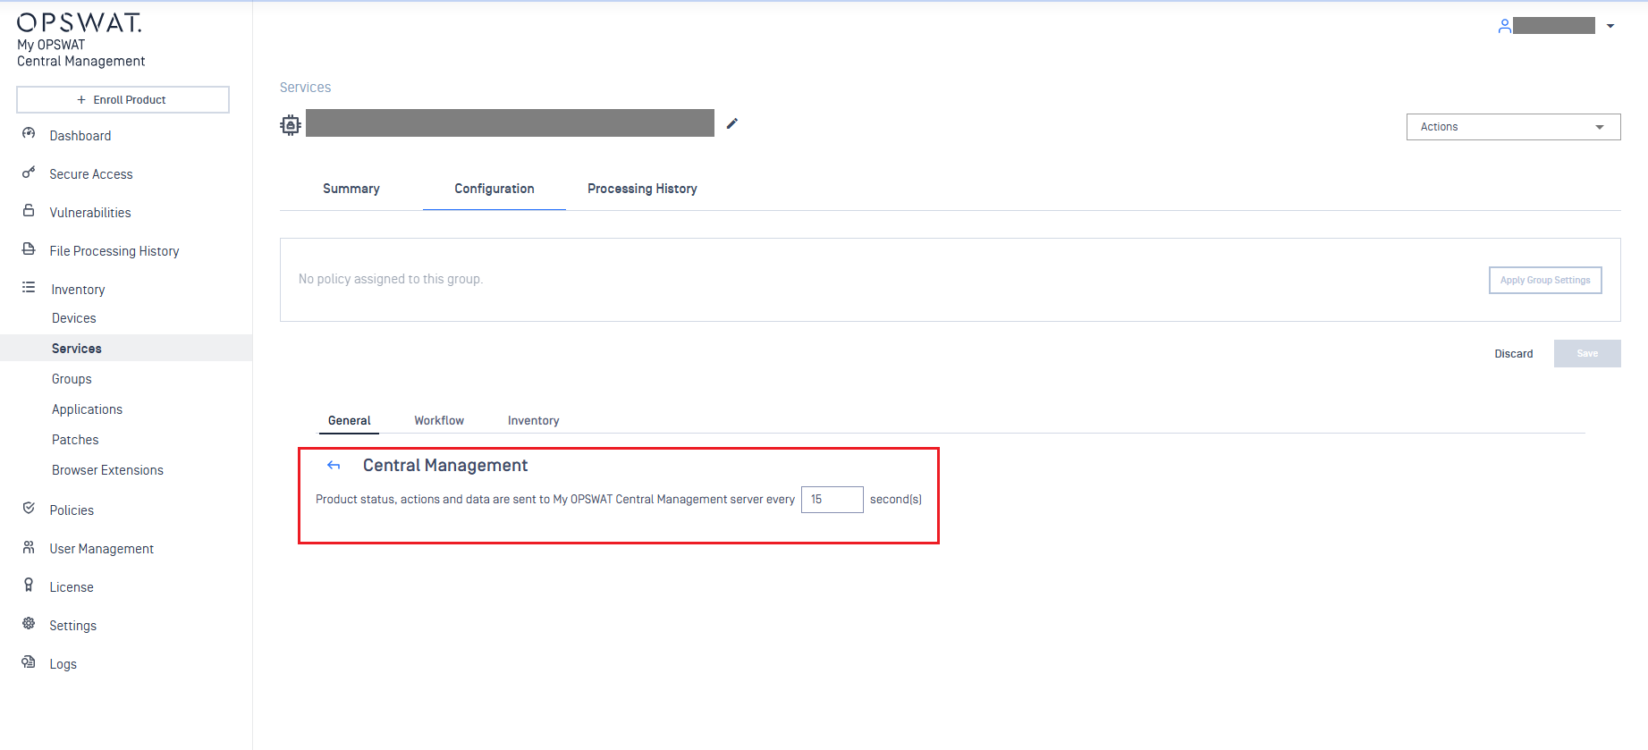Select the Configuration tab
The height and width of the screenshot is (750, 1648).
coord(494,189)
